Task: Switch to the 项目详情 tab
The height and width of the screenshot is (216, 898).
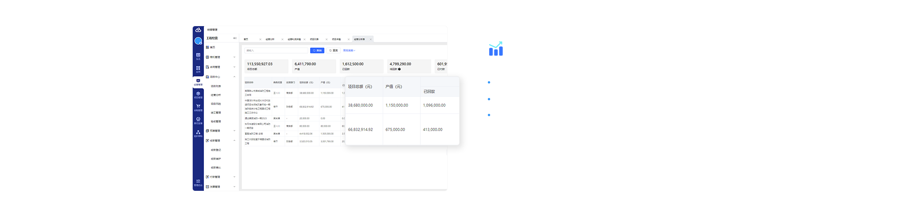Action: [x=336, y=39]
